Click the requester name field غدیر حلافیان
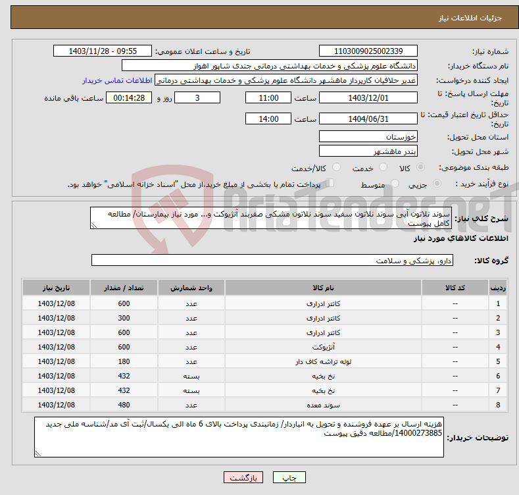This screenshot has height=495, width=519. [286, 80]
